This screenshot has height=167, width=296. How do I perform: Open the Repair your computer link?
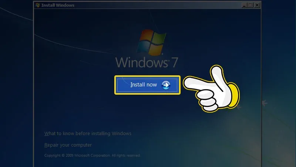(68, 145)
